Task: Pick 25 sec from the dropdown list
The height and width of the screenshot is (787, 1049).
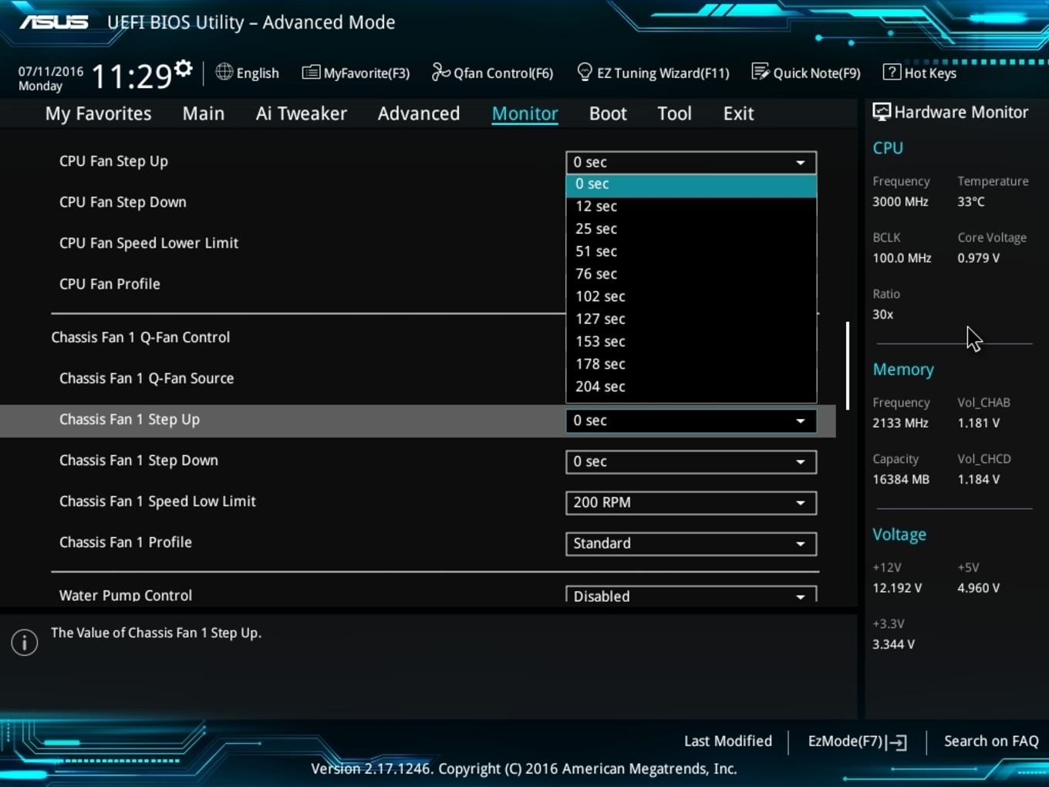Action: [x=691, y=229]
